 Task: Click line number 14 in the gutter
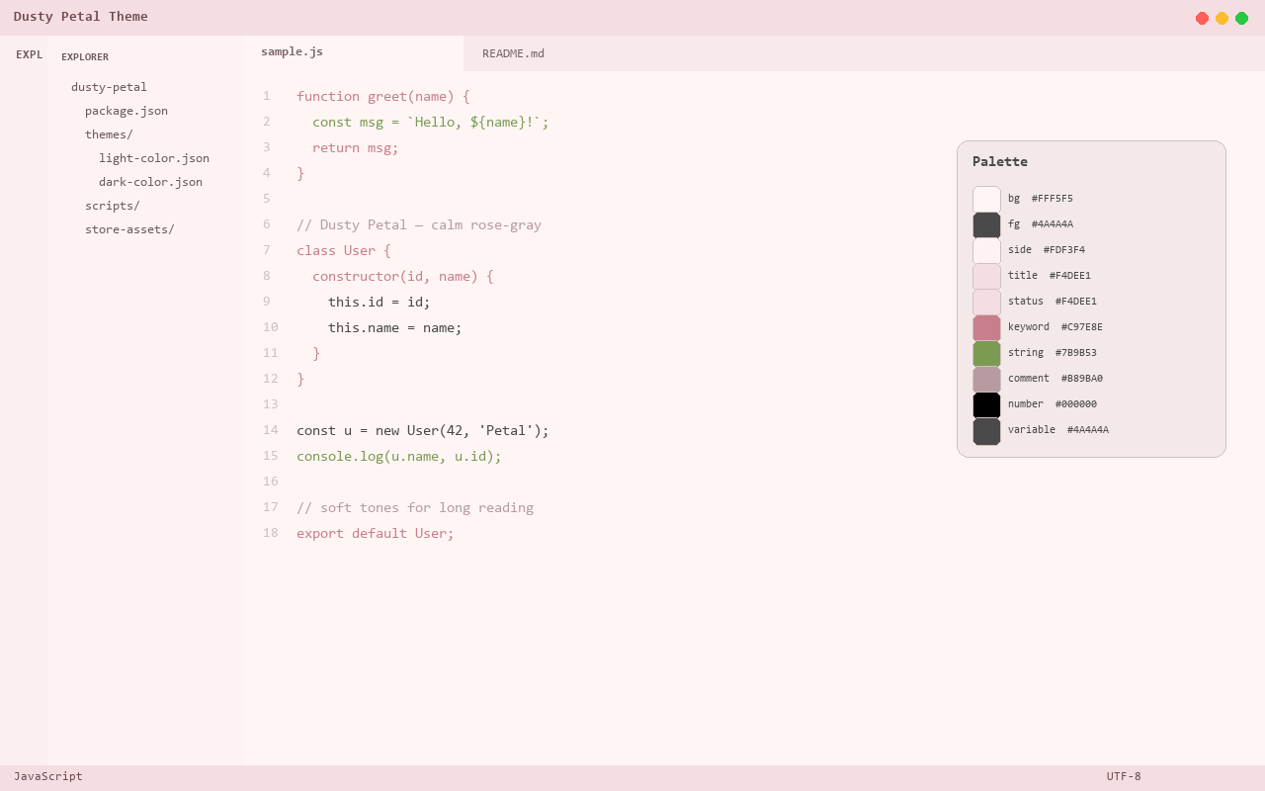pos(270,430)
